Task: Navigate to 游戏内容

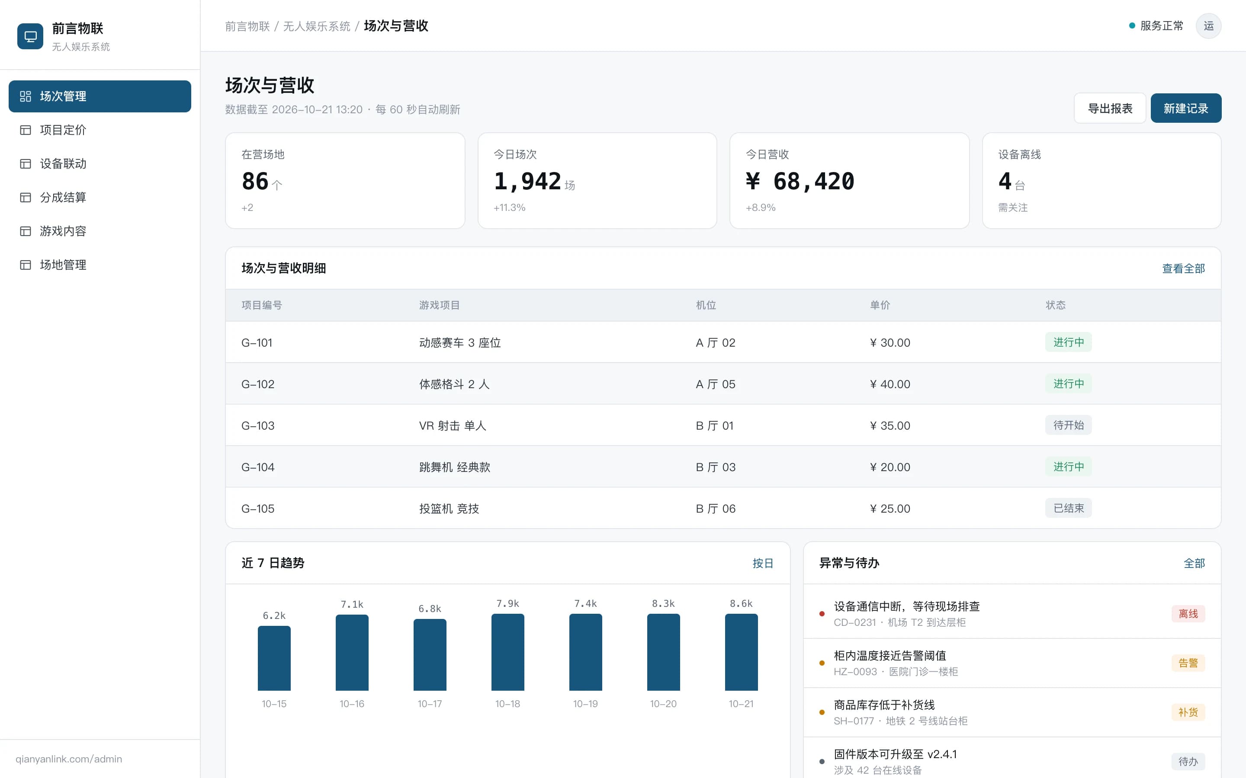Action: pos(100,231)
